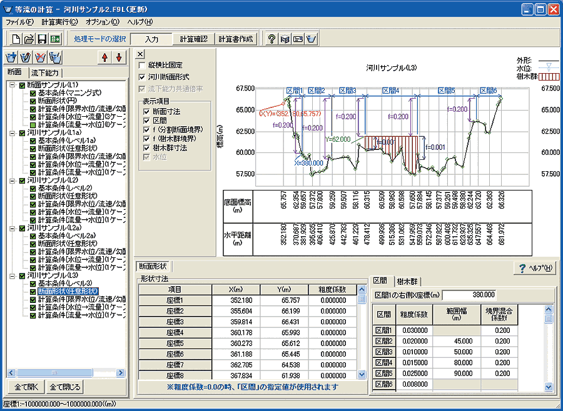Viewport: 563px width, 411px height.
Task: Edit the section with the bucket-pencil icon
Action: point(26,57)
